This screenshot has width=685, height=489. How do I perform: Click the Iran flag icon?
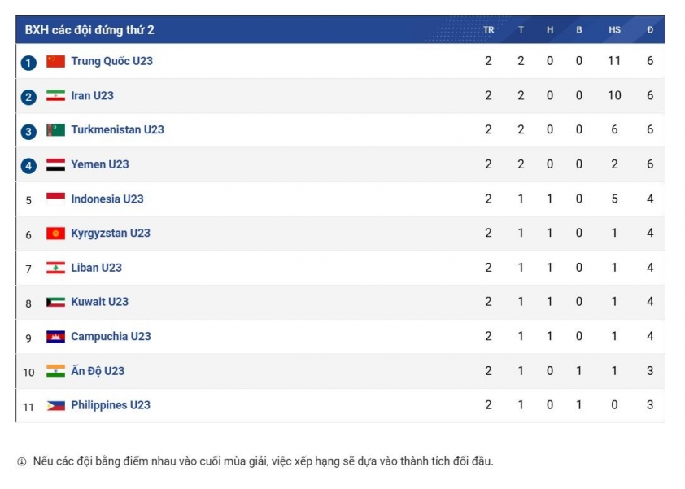point(55,96)
